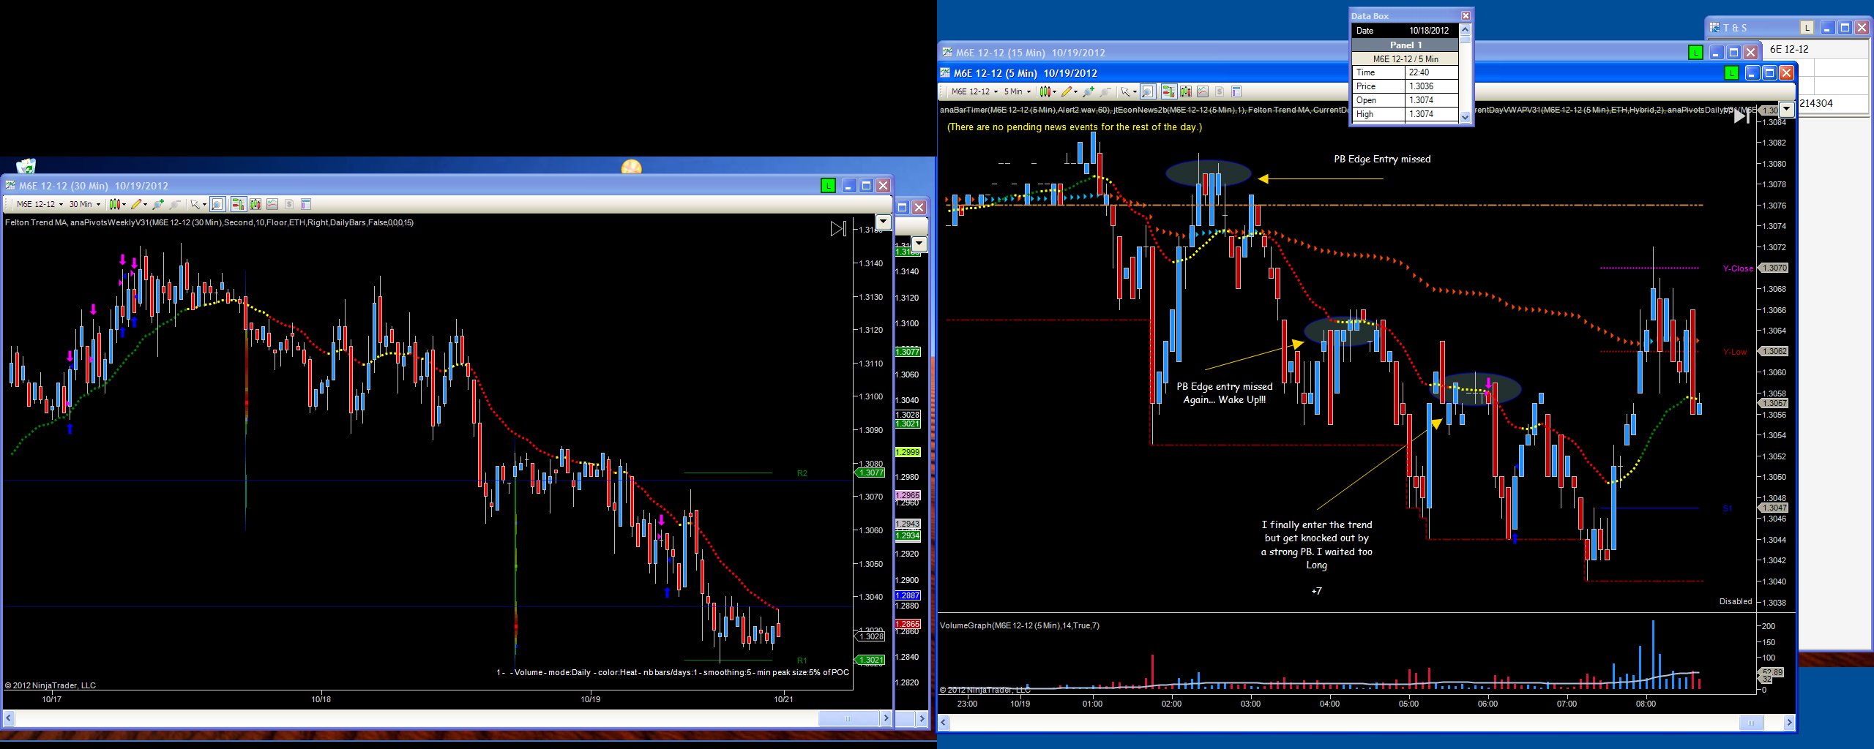
Task: Select the drawing pencil tool in 5 Min chart
Action: tap(1069, 91)
